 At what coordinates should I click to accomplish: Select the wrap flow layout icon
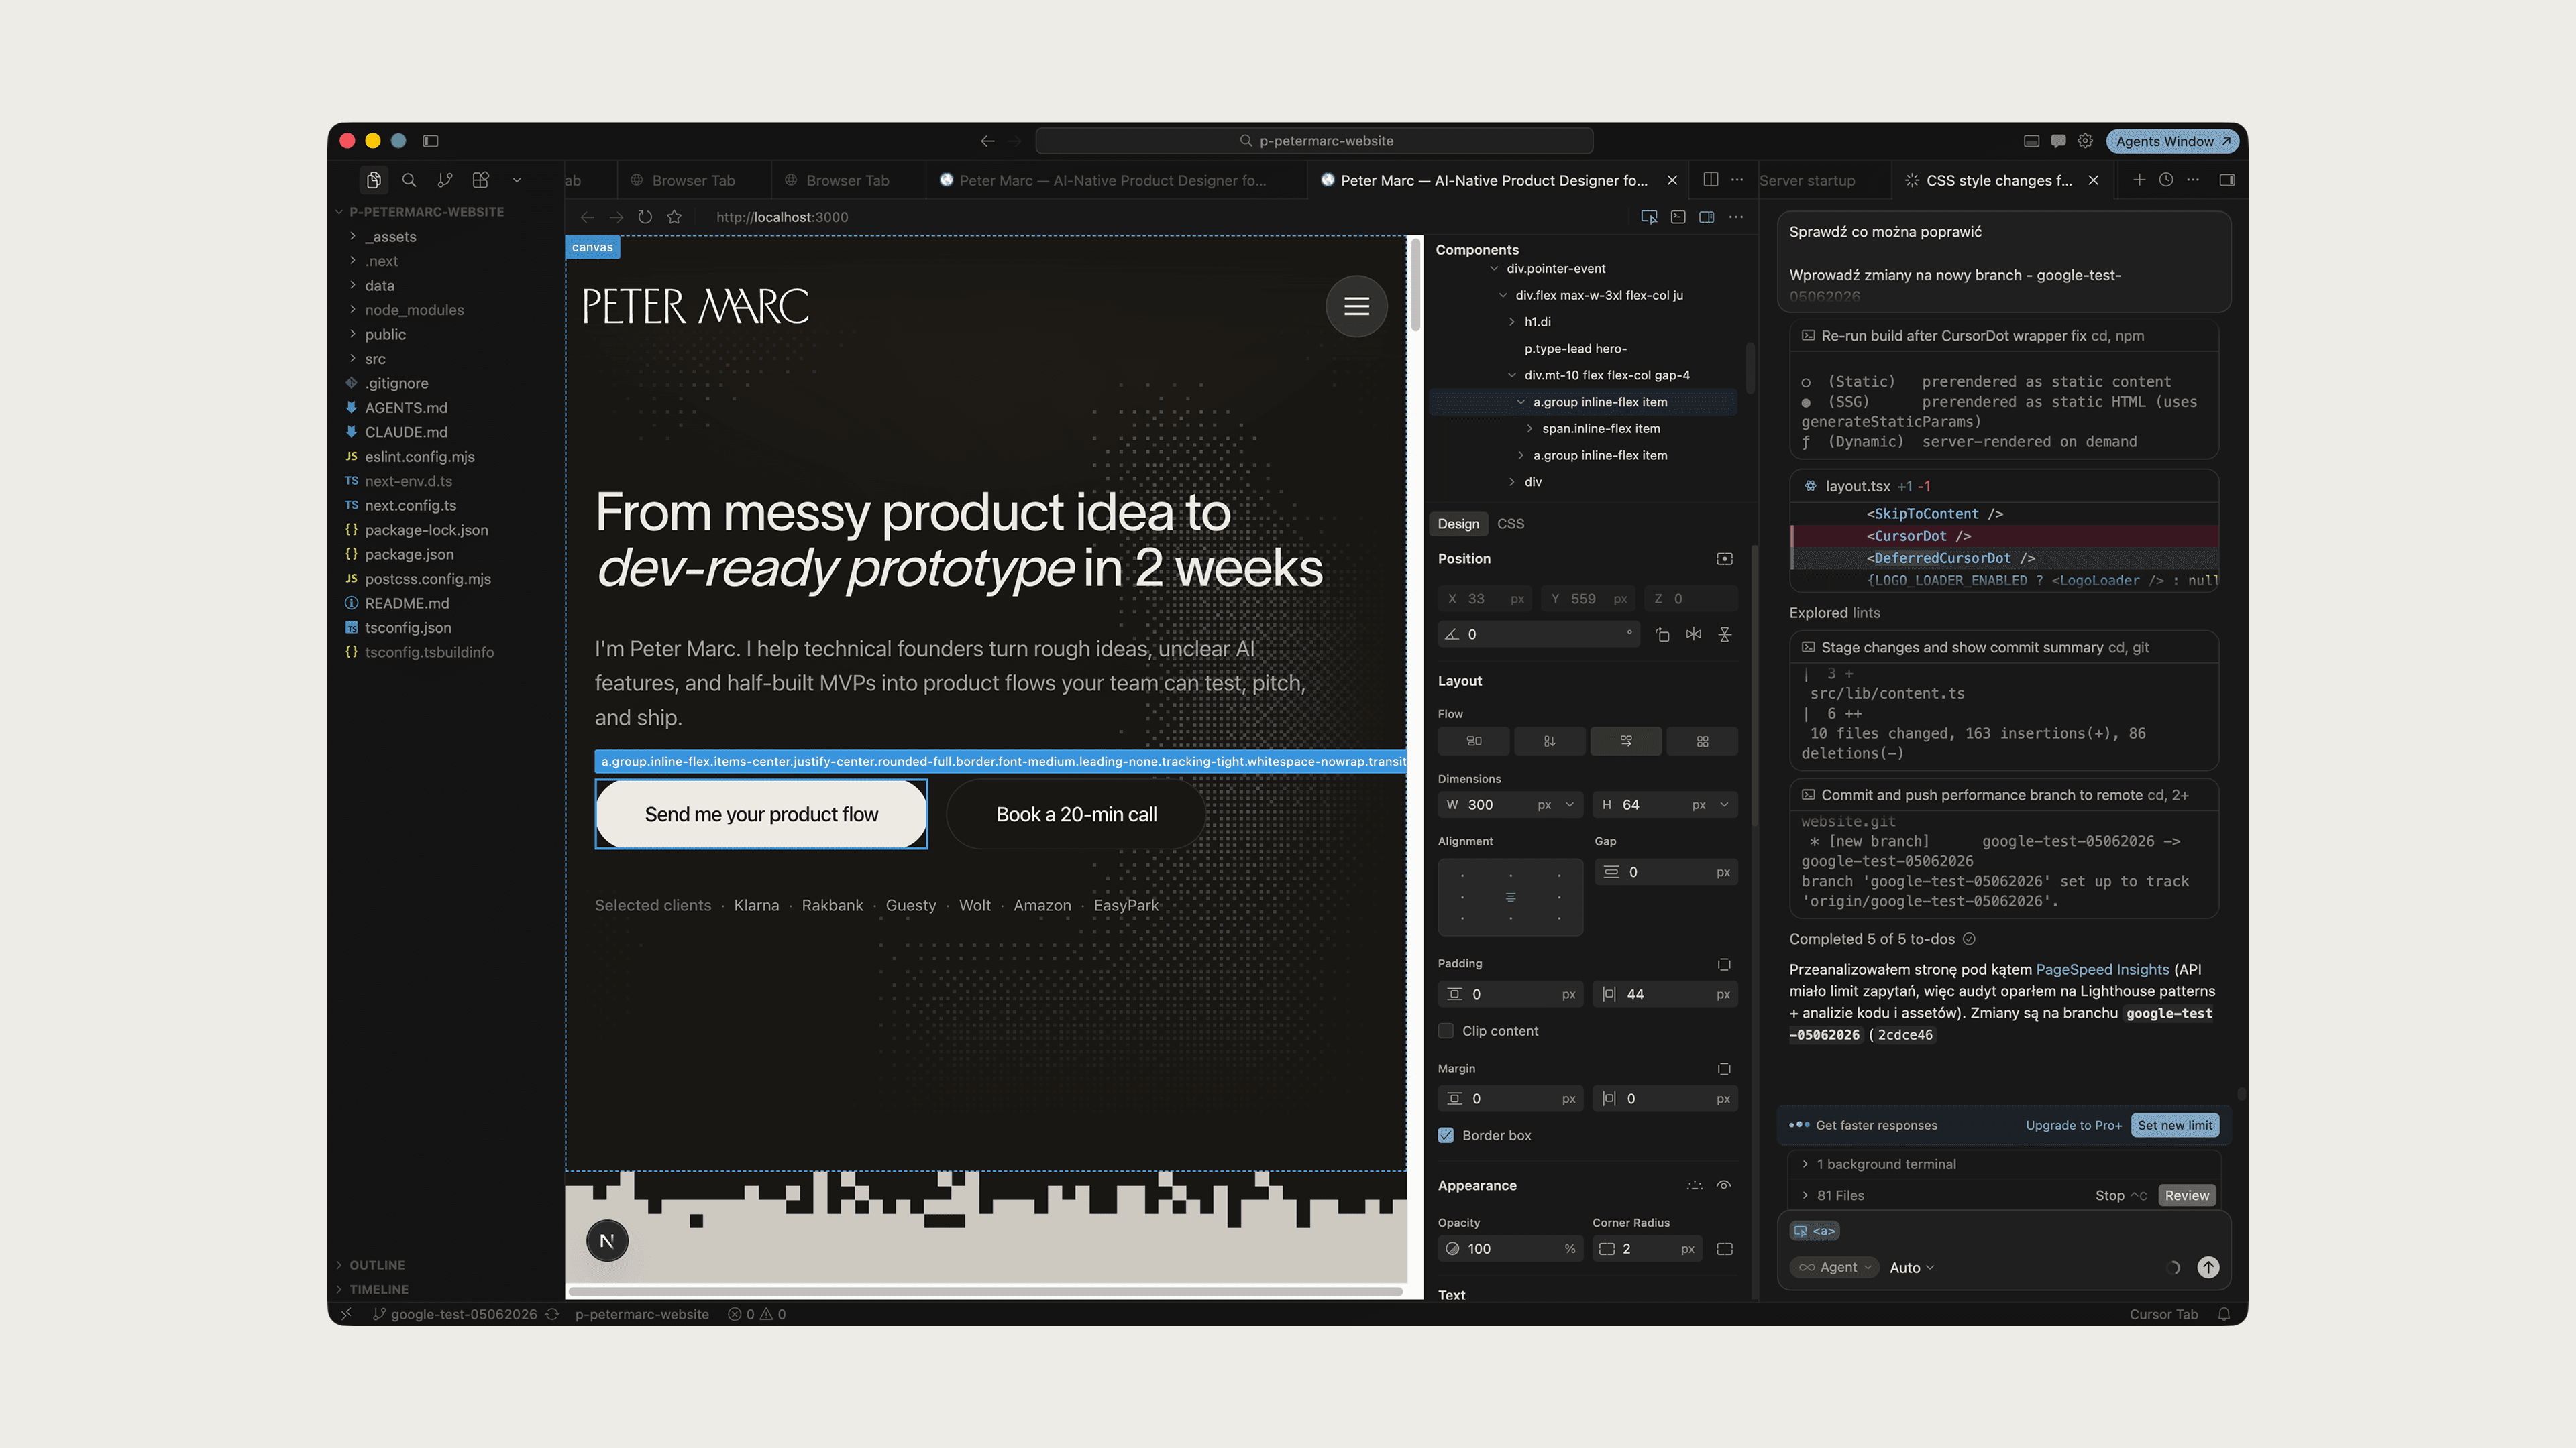(x=1626, y=741)
